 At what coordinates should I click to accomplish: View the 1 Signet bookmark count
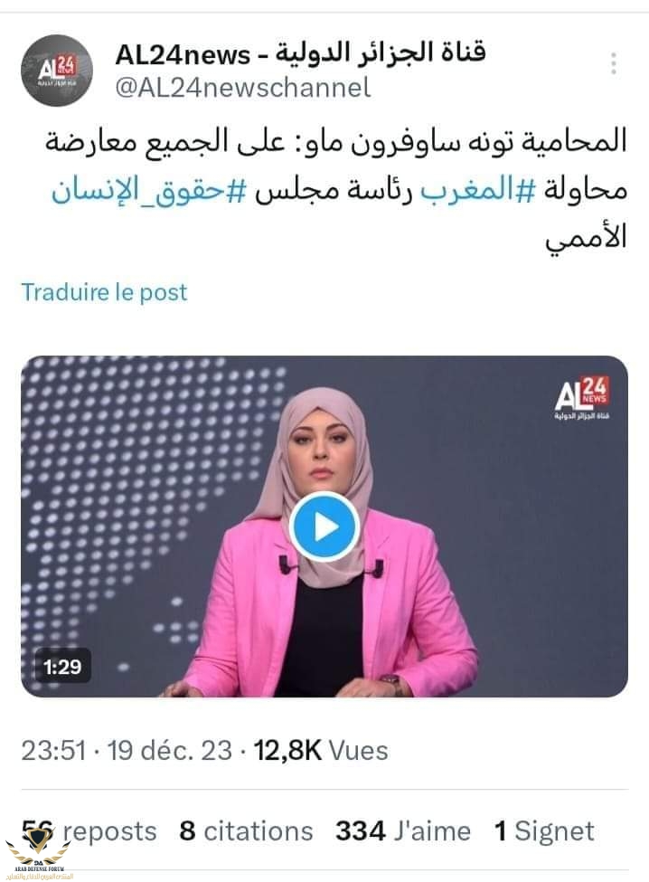pos(544,830)
